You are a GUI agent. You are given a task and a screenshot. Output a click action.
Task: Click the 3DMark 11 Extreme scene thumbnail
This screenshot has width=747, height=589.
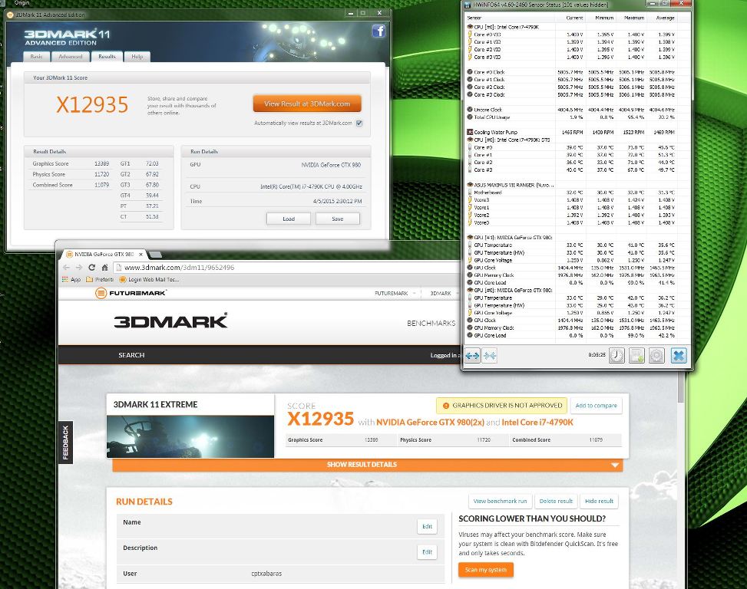190,436
